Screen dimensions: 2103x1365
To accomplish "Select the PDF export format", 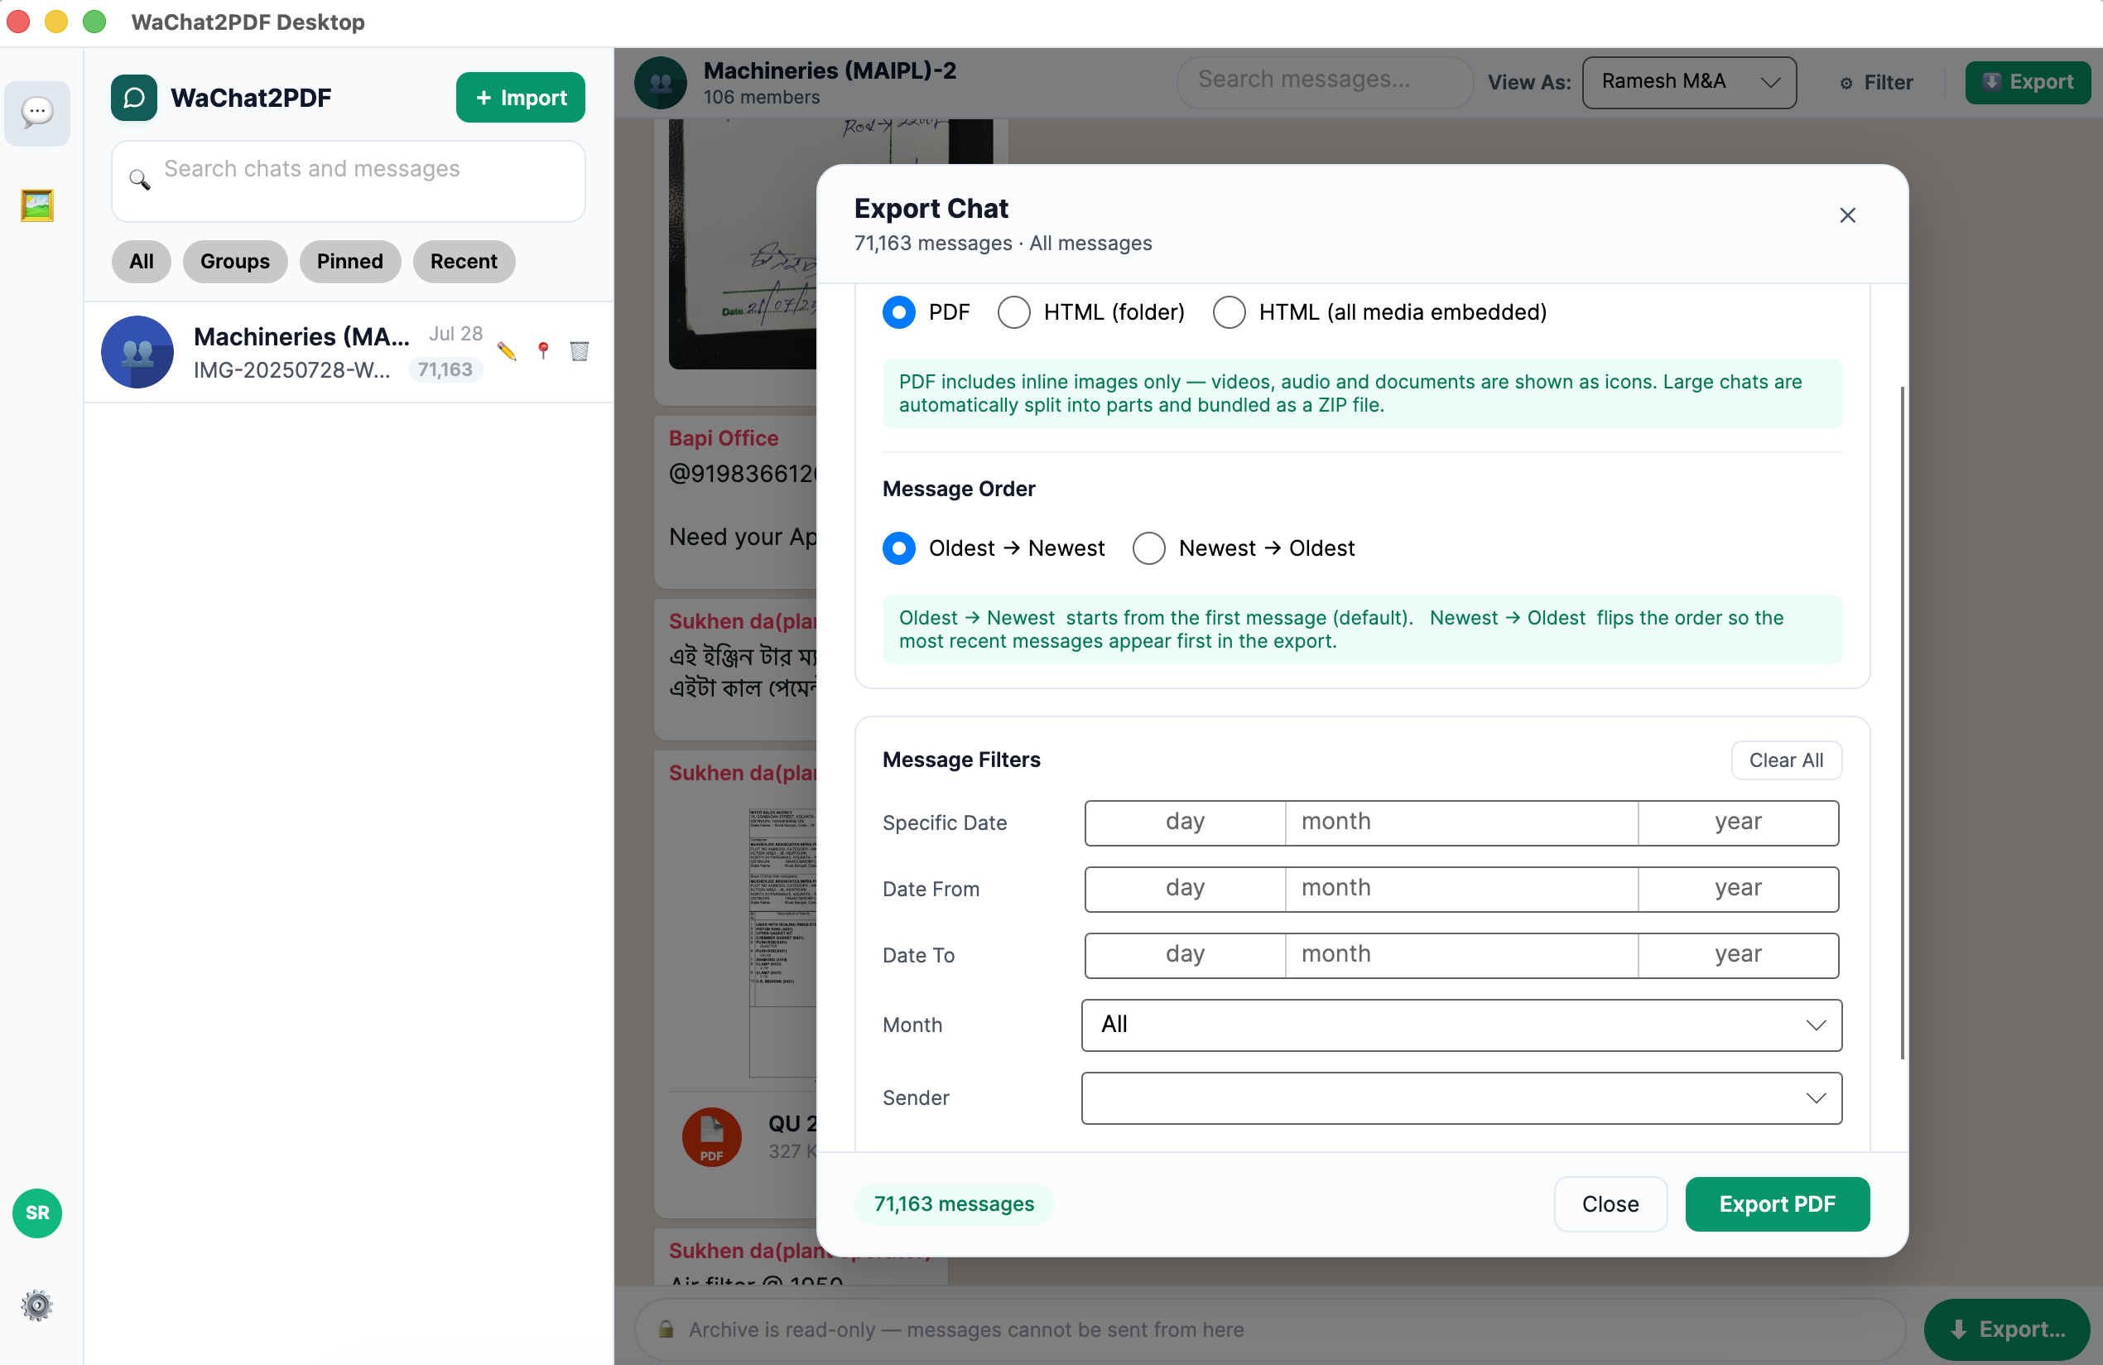I will [898, 312].
